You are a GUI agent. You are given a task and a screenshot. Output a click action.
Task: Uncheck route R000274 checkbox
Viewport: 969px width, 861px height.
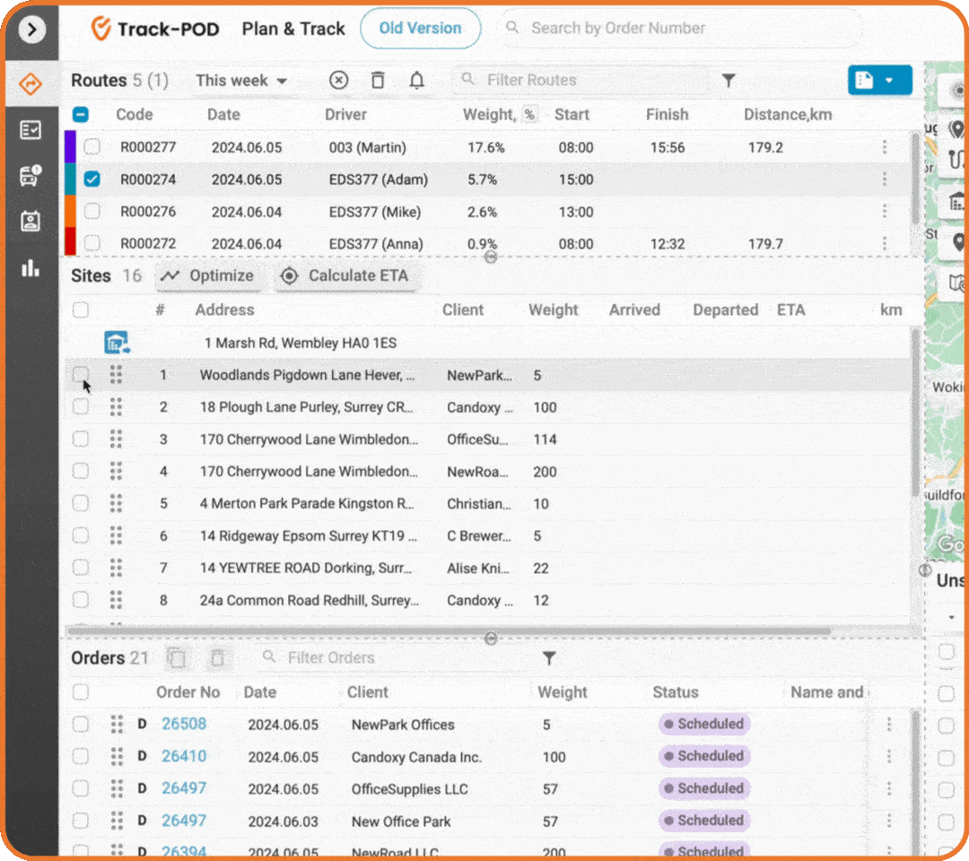coord(92,179)
